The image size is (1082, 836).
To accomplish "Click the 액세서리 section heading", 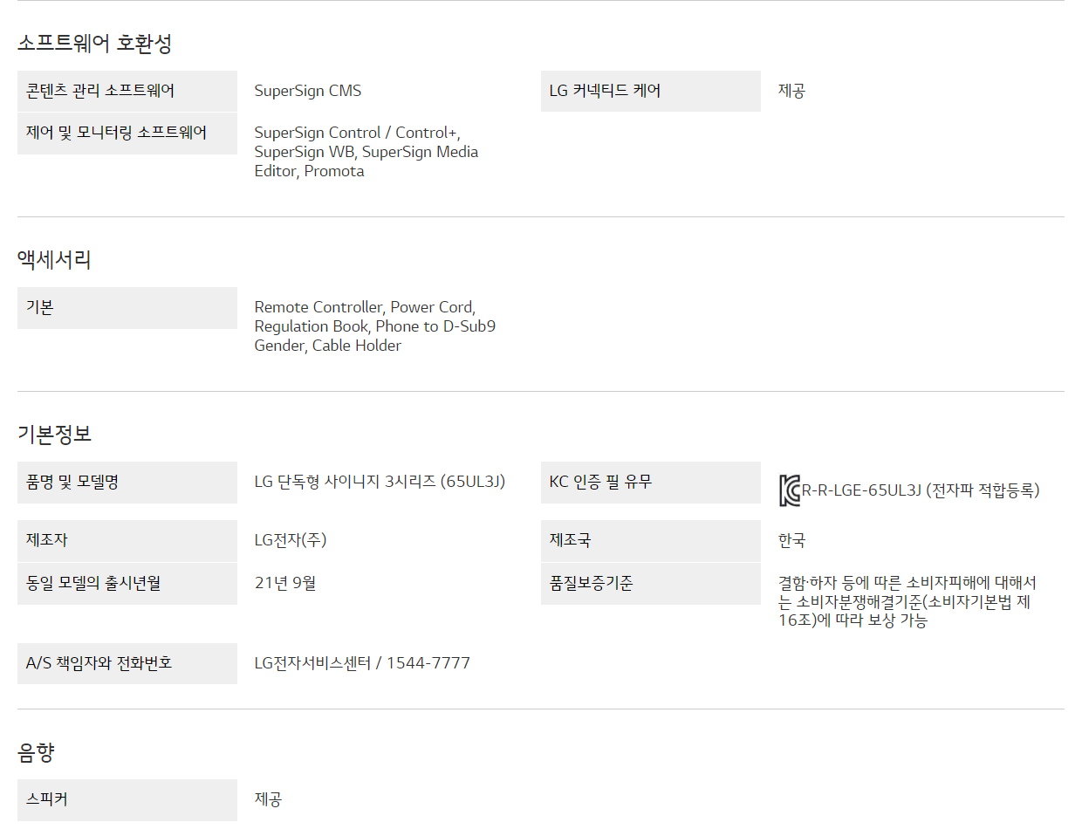I will pyautogui.click(x=54, y=259).
